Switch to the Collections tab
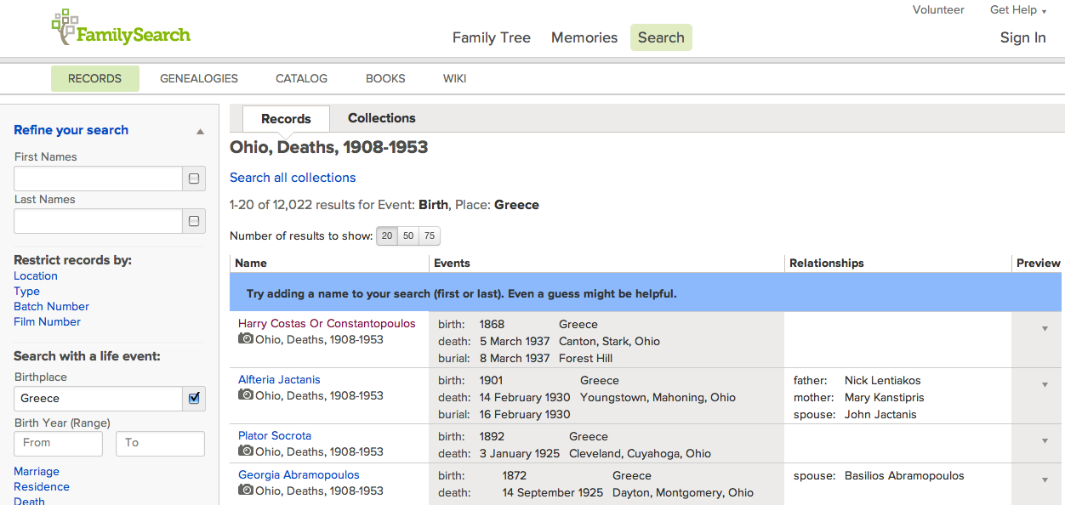The height and width of the screenshot is (505, 1065). pos(381,118)
